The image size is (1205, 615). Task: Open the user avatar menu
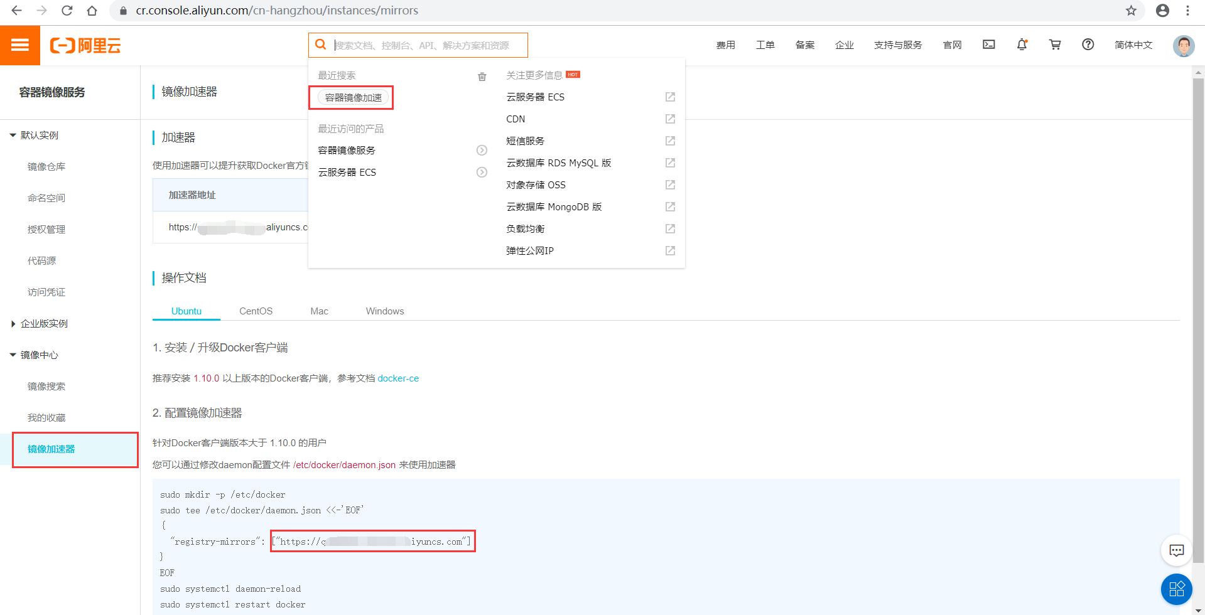[1184, 46]
